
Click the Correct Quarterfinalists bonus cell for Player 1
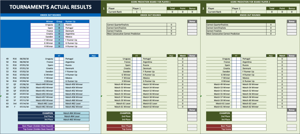tap(192, 25)
